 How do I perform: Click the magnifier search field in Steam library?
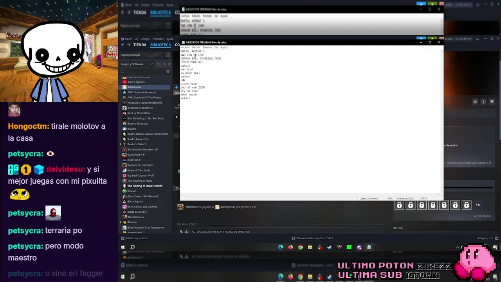click(x=143, y=72)
